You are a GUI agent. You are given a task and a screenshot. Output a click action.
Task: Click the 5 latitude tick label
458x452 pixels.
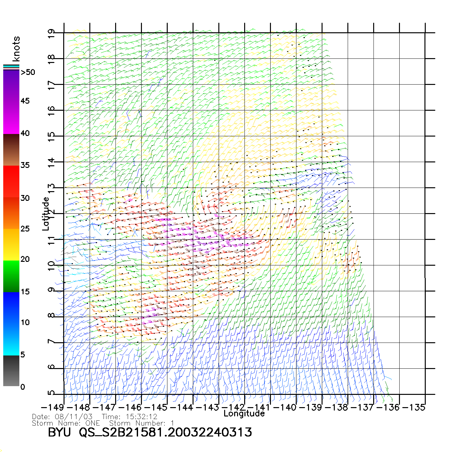(x=51, y=393)
